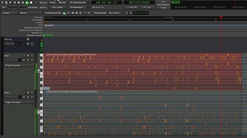Select the range selection tool
Image resolution: width=247 pixels, height=138 pixels.
tap(68, 13)
